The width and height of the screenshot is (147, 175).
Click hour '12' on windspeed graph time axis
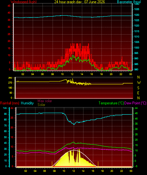[x=72, y=74]
